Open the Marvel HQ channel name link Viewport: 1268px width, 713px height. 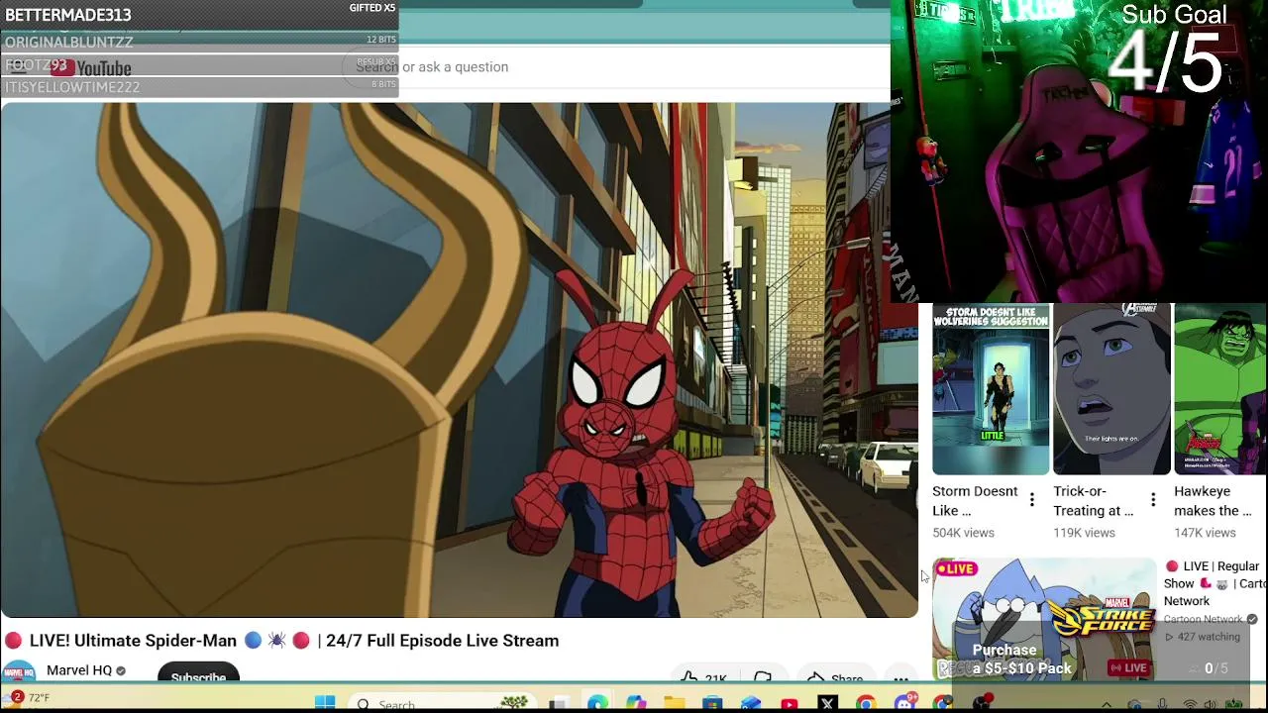click(79, 670)
